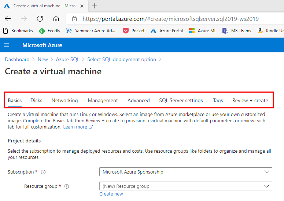Click the Learn more link

(x=75, y=127)
